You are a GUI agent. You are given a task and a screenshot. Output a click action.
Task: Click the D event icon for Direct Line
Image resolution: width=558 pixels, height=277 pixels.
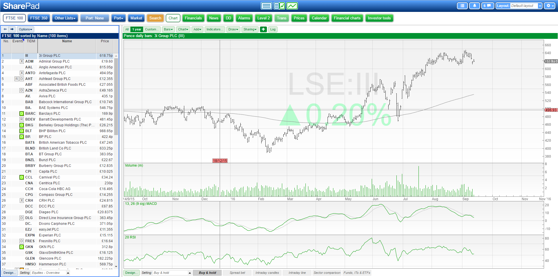tap(22, 218)
